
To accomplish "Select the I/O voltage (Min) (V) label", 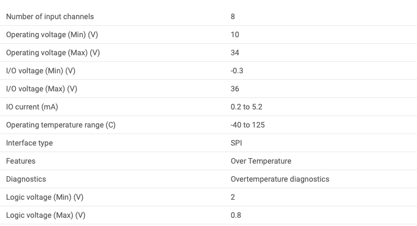I will click(41, 71).
